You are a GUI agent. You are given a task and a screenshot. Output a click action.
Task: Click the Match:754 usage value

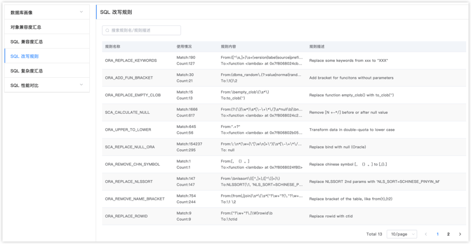point(186,196)
